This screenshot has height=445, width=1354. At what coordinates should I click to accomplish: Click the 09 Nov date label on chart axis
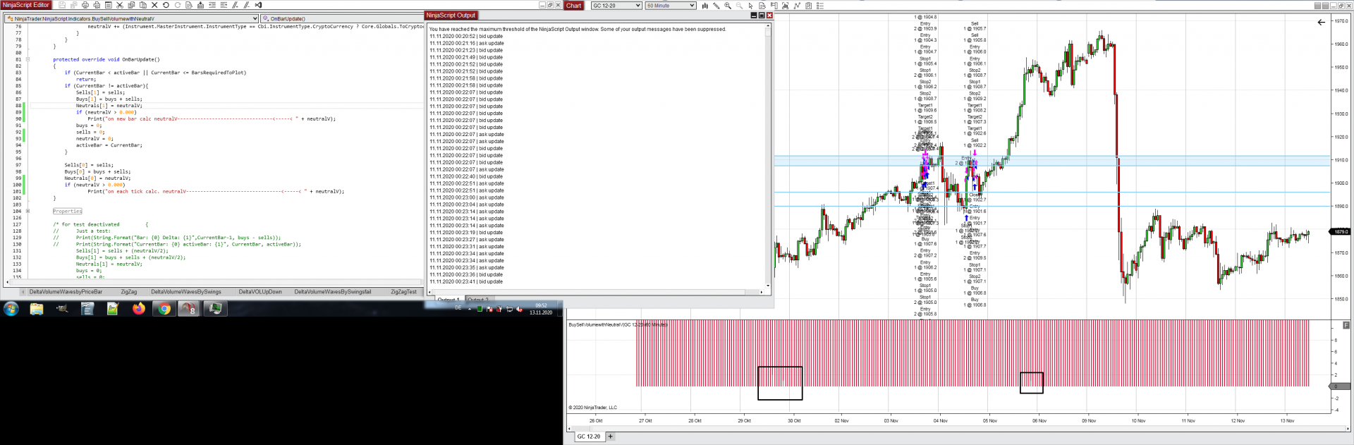(1089, 421)
